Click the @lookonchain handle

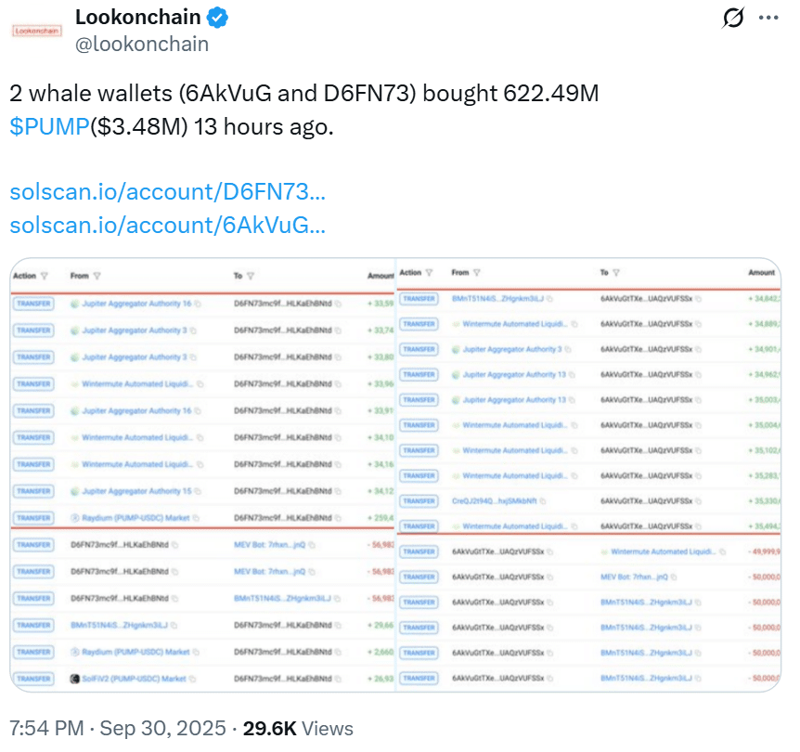coord(141,44)
